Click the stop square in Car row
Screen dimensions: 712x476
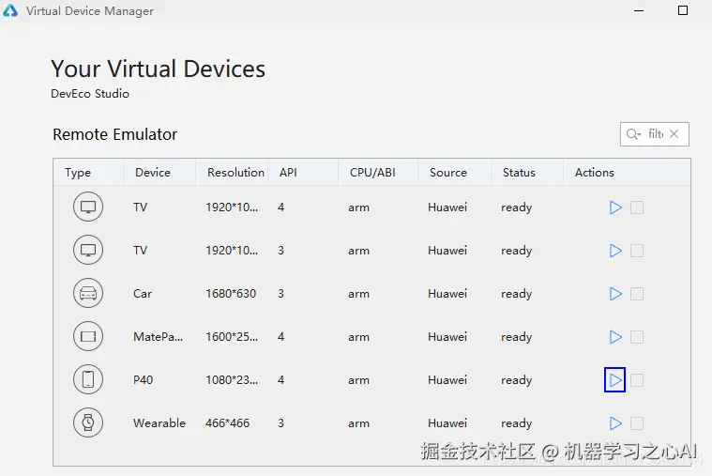637,294
